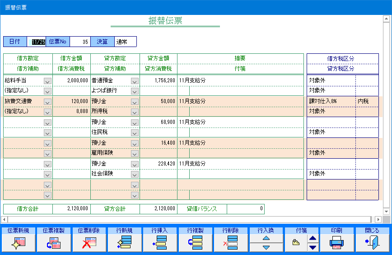Open dropdown for 旅費交通費 debit account

coord(47,102)
